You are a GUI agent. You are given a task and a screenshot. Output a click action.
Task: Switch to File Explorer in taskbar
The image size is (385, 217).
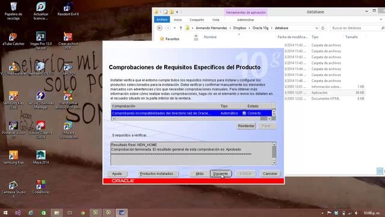tap(57, 213)
